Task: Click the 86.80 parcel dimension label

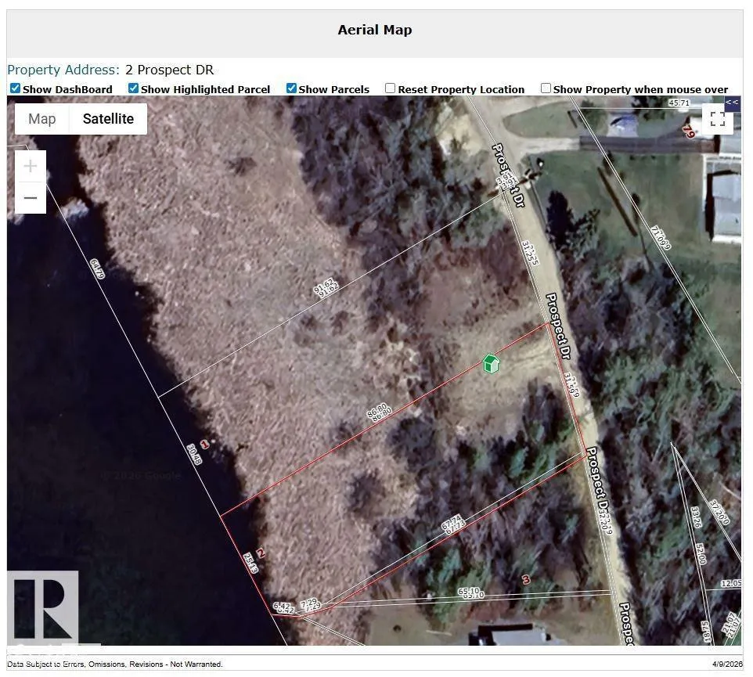Action: tap(377, 412)
